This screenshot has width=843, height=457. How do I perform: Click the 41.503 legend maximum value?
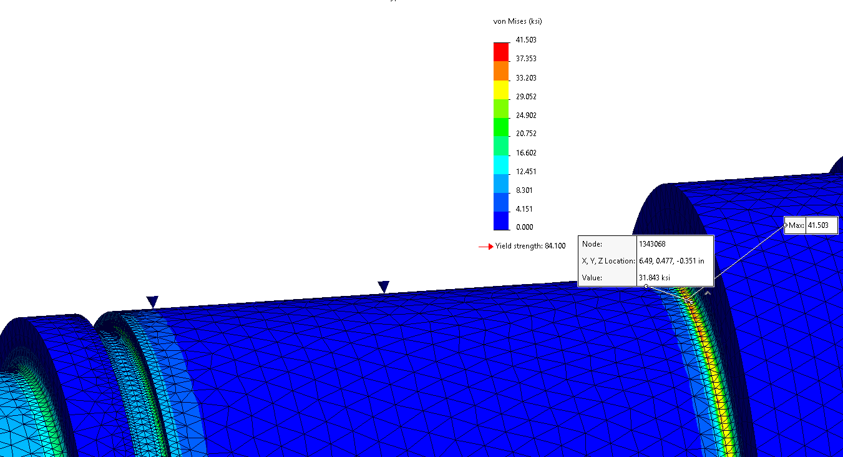526,40
